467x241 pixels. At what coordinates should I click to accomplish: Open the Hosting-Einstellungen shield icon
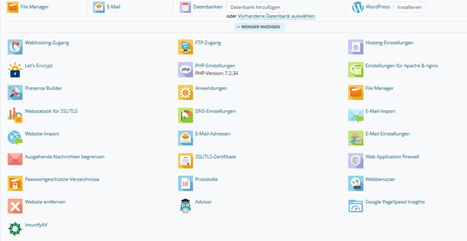point(356,47)
